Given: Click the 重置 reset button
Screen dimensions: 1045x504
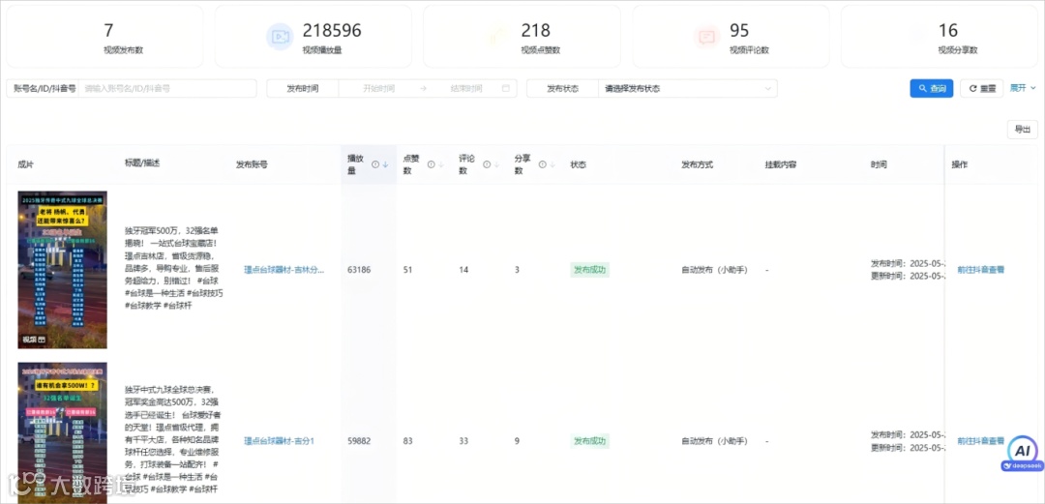Looking at the screenshot, I should click(x=982, y=88).
